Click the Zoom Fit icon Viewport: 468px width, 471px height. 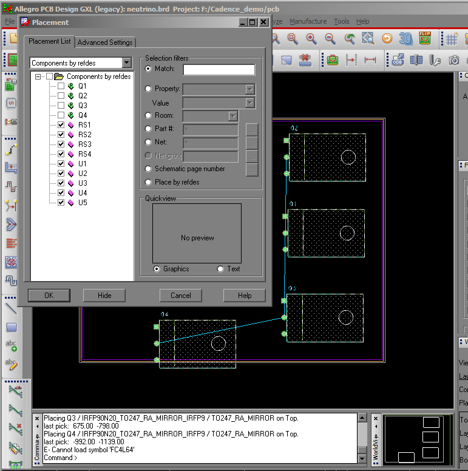293,39
